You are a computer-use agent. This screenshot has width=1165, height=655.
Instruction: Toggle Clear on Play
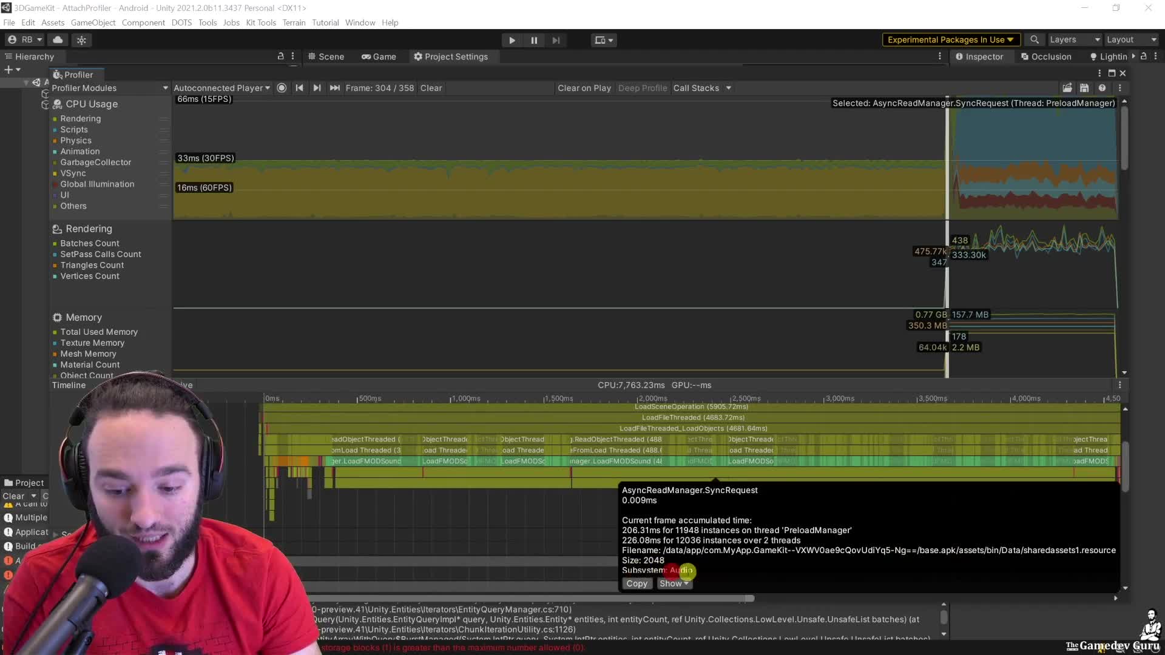point(584,88)
